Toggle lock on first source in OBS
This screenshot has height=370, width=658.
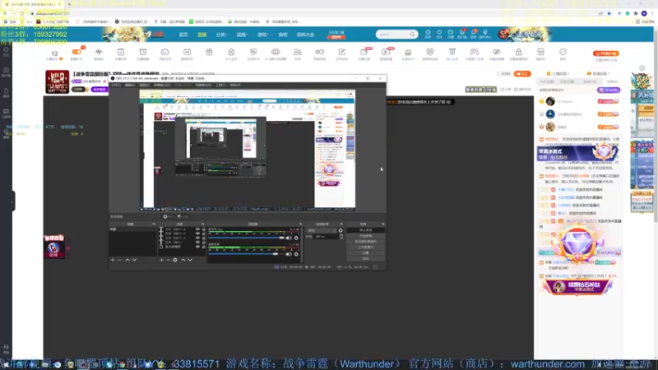203,229
